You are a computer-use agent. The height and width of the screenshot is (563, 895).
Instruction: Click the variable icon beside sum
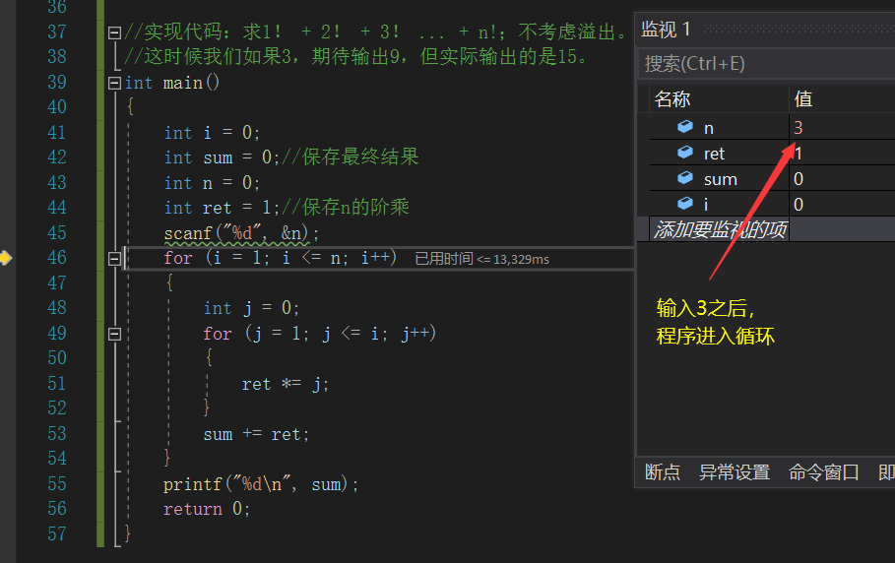(x=685, y=178)
